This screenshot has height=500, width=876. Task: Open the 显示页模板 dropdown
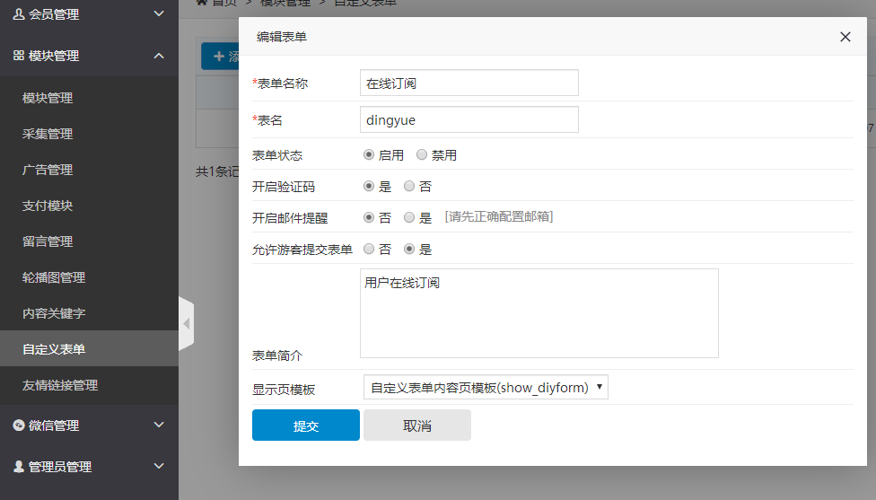coord(485,388)
